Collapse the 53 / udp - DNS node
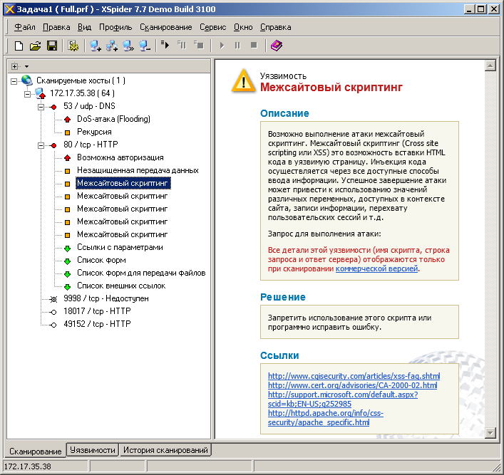The height and width of the screenshot is (475, 504). coord(41,107)
